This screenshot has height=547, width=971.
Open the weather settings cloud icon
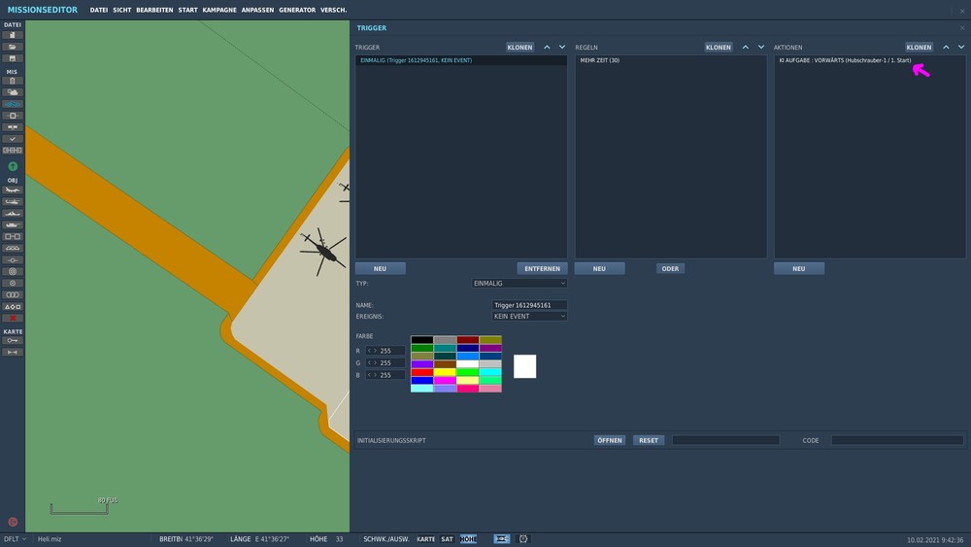pyautogui.click(x=13, y=92)
